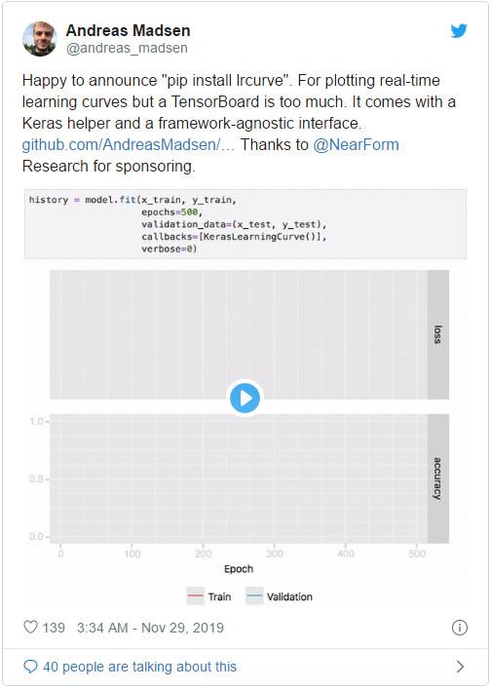Open the tweet info icon
The image size is (491, 689).
click(x=460, y=628)
